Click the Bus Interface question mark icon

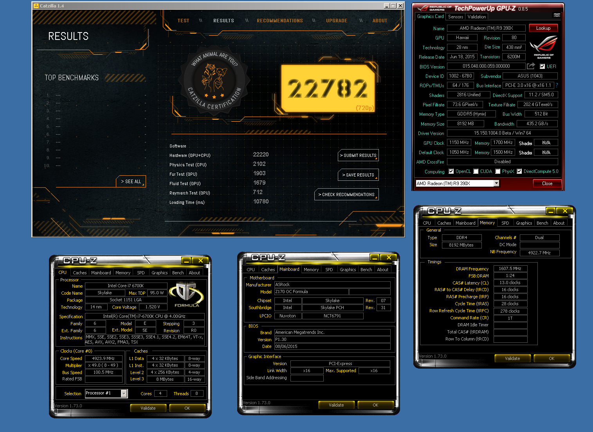click(557, 85)
